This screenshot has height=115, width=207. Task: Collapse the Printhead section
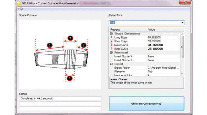tap(111, 53)
